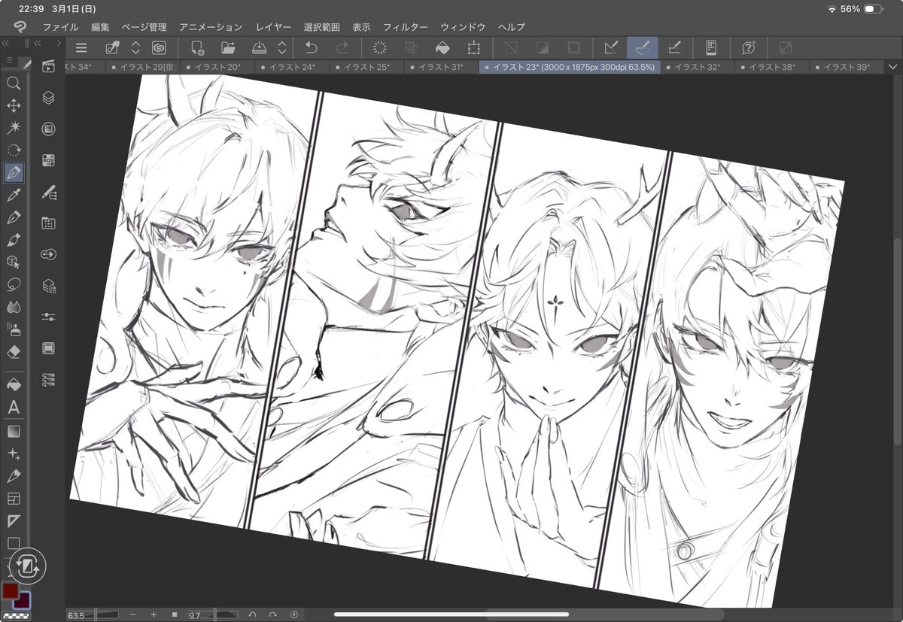Viewport: 903px width, 622px height.
Task: Open the 選択範囲 menu
Action: [x=321, y=27]
